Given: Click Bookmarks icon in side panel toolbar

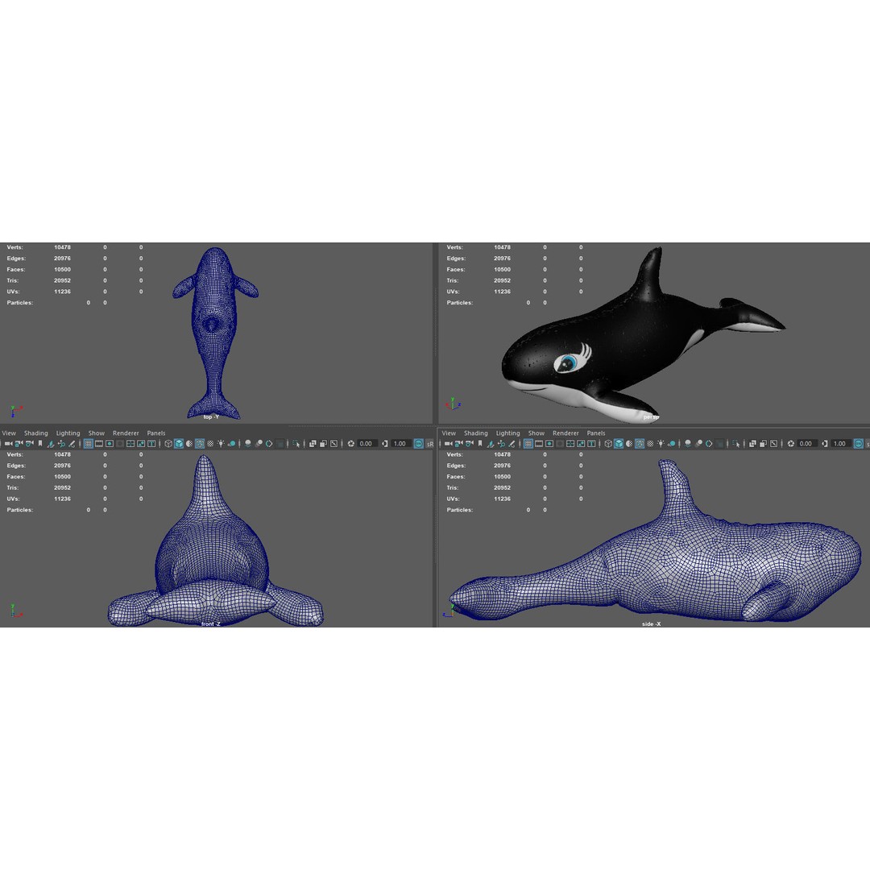Looking at the screenshot, I should pos(480,443).
